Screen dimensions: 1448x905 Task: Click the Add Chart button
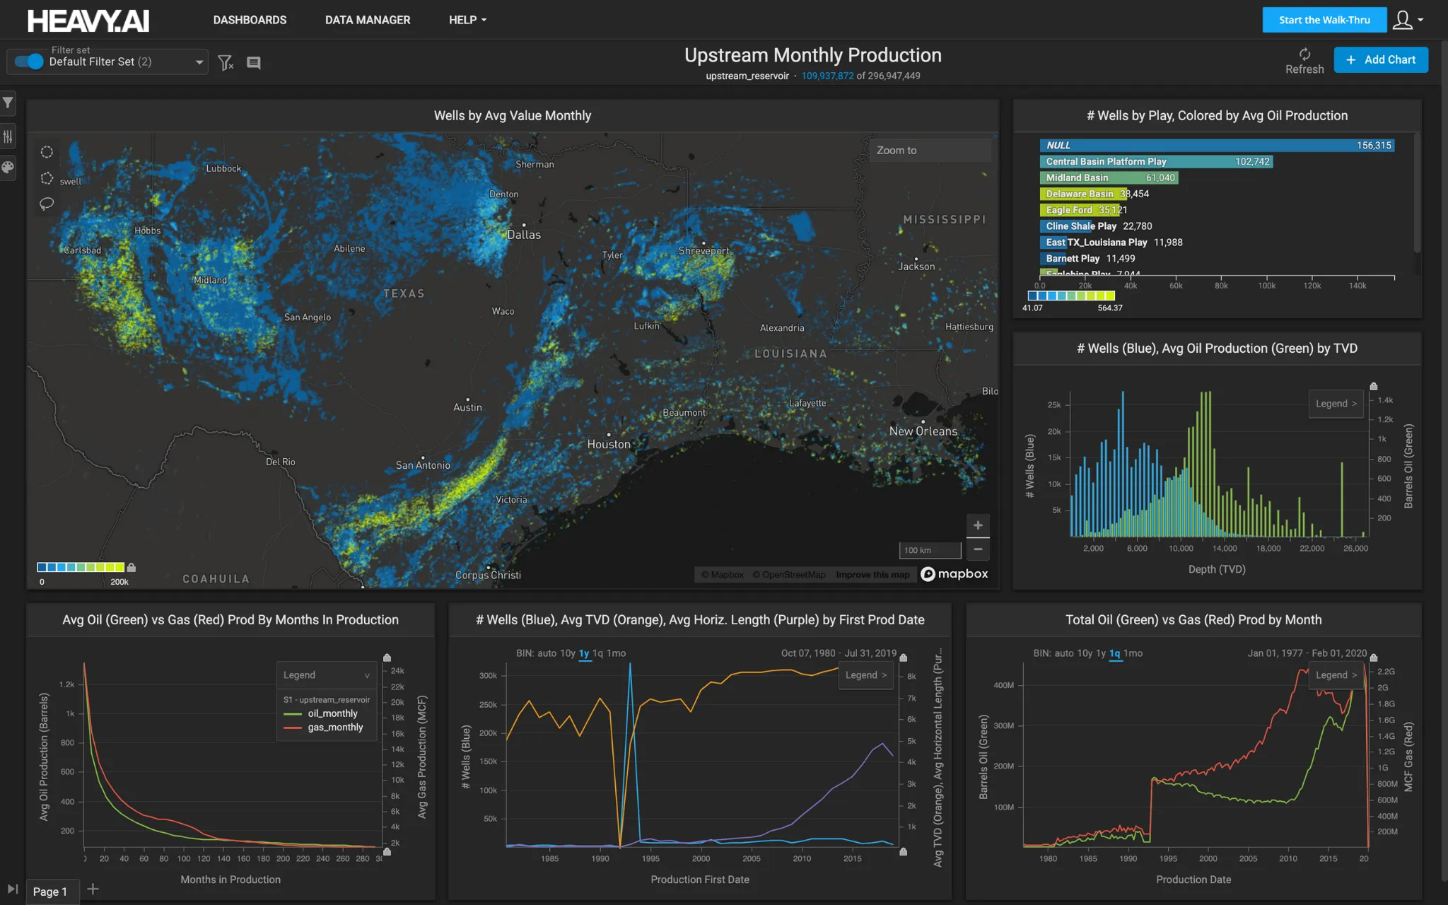[1379, 59]
